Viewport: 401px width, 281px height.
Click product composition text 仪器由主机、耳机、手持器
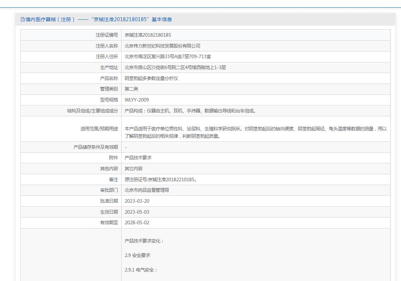pyautogui.click(x=190, y=111)
